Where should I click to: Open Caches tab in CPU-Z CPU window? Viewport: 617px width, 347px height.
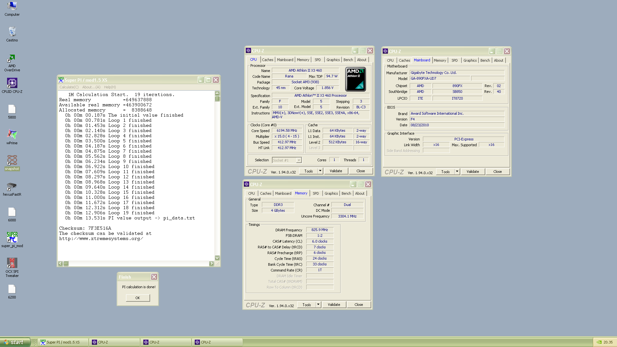267,60
